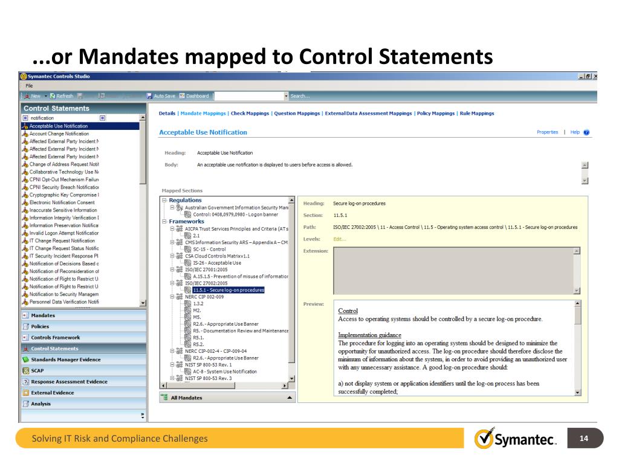The width and height of the screenshot is (619, 464).
Task: Click the Auto Save toolbar icon
Action: [149, 96]
